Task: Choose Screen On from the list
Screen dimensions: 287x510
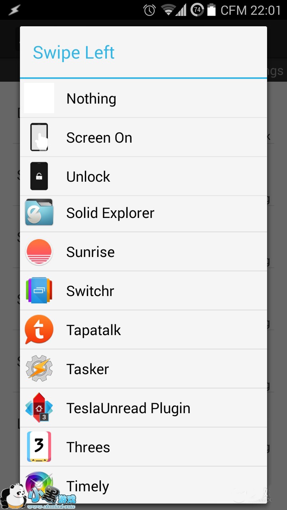Action: point(99,138)
